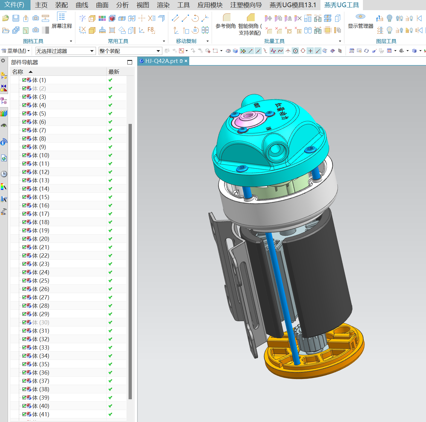Toggle the snap to intersection cross icon

point(310,51)
